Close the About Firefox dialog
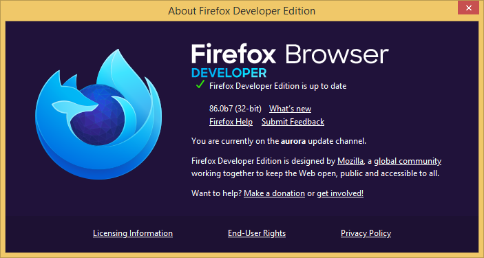 pos(469,8)
